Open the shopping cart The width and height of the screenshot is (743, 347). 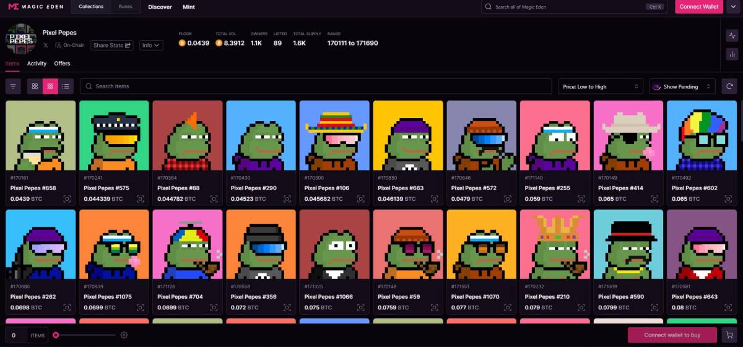coord(729,335)
